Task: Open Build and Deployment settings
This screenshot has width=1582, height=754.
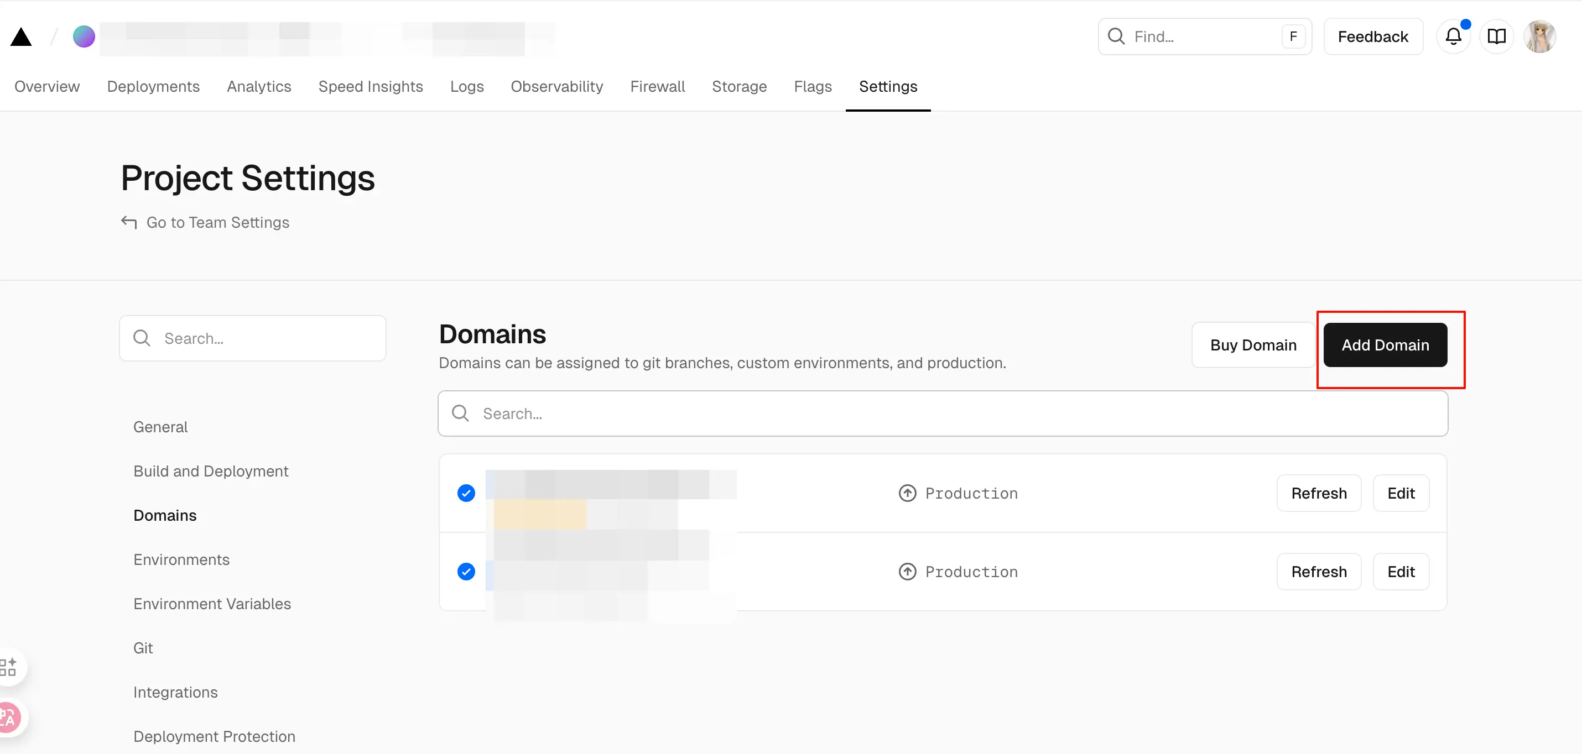Action: click(211, 471)
